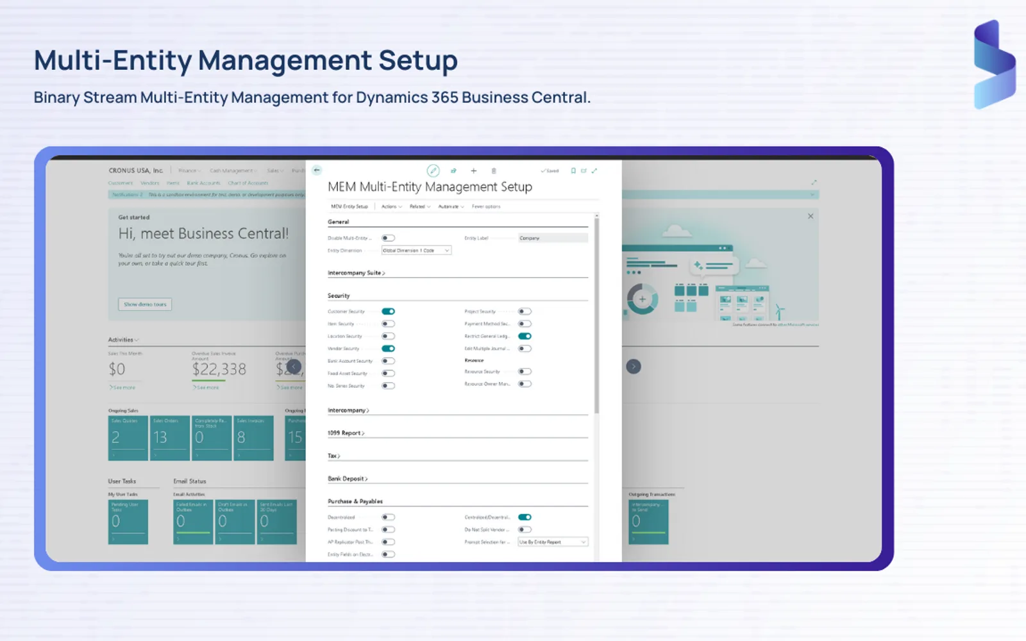
Task: Open Use By Entity Report dropdown
Action: (x=553, y=542)
